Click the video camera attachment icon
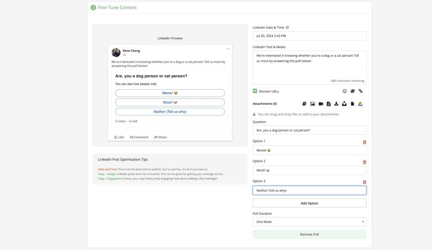This screenshot has width=432, height=250. click(321, 104)
